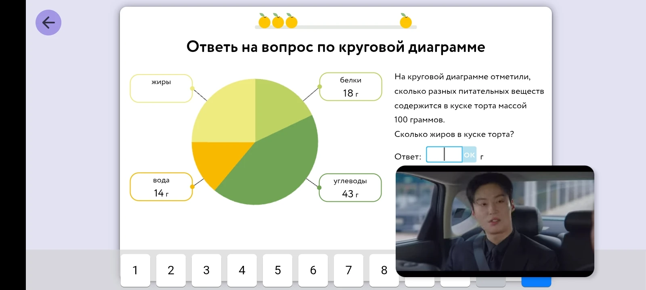This screenshot has width=646, height=290.
Task: Click the light yellow fats pie slice
Action: click(228, 115)
